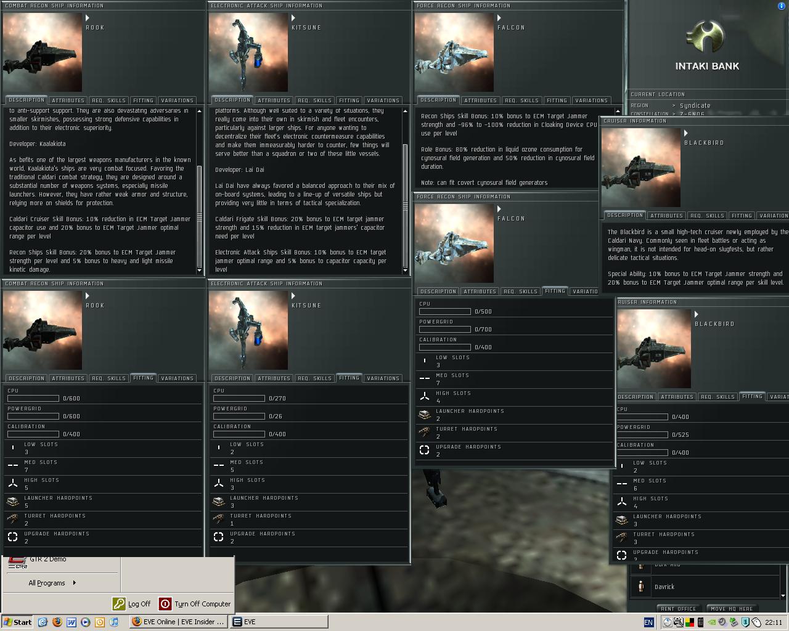Click scroll-down arrow in Rook description window
The height and width of the screenshot is (631, 789).
coord(199,271)
